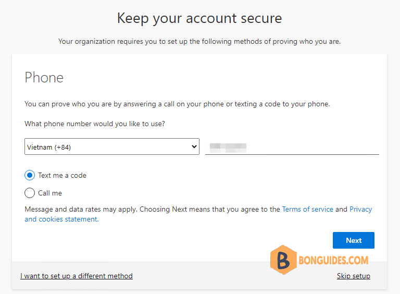The width and height of the screenshot is (400, 294).
Task: Select the Call me radio button
Action: coord(30,193)
